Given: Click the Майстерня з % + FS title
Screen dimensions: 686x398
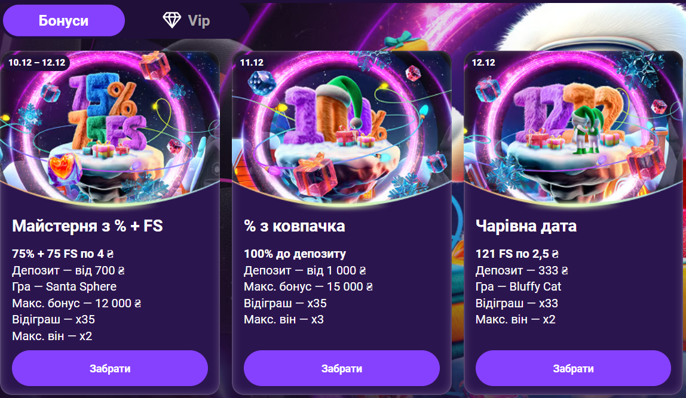Looking at the screenshot, I should tap(87, 226).
